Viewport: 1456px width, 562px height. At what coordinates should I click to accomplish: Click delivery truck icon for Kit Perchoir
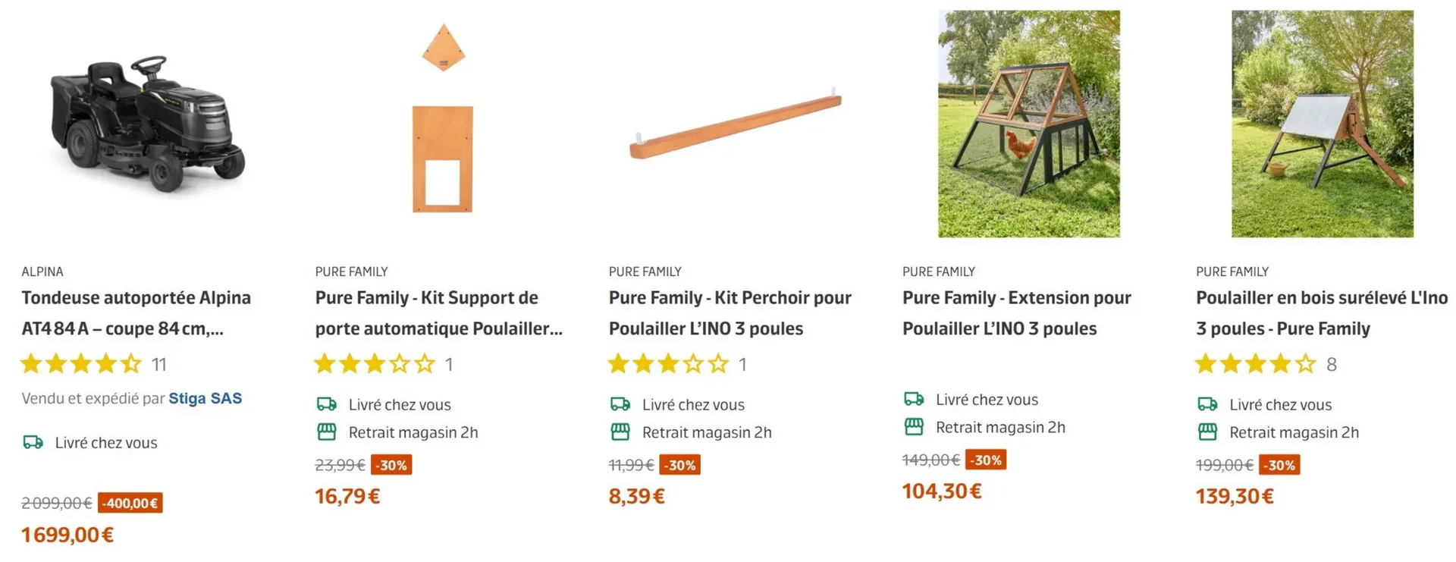[x=620, y=404]
